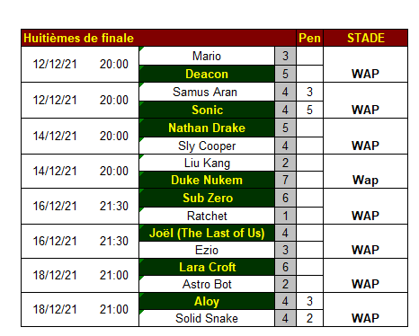
Task: Select Ratchet's score cell
Action: pyautogui.click(x=285, y=216)
